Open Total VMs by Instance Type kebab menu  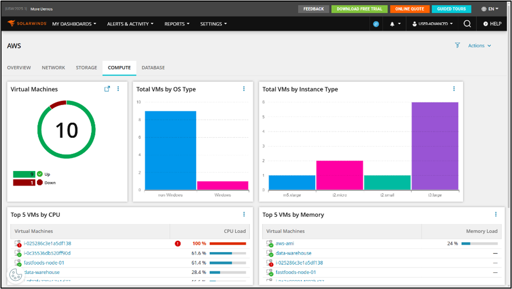pos(454,88)
